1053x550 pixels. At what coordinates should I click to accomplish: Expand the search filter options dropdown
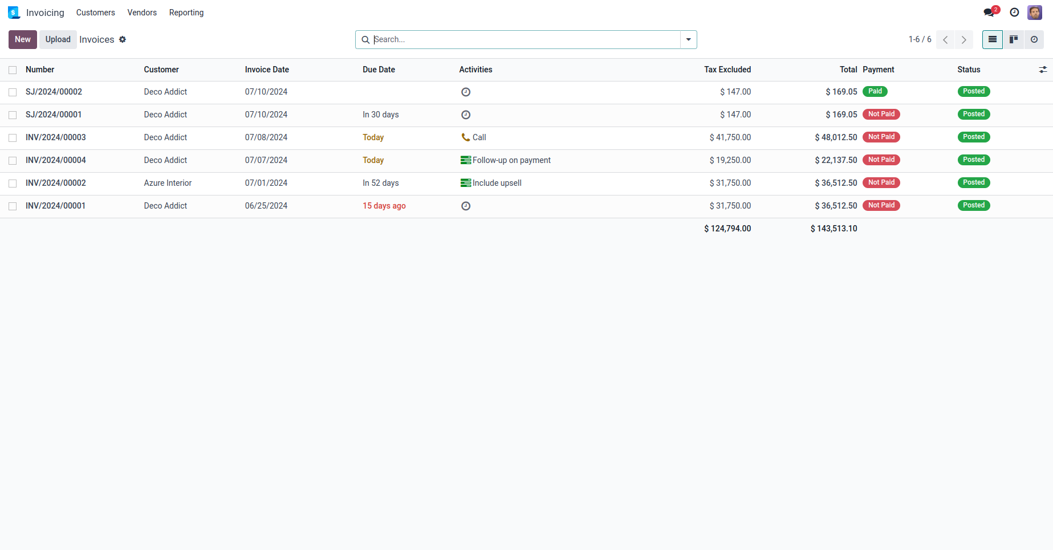tap(689, 39)
